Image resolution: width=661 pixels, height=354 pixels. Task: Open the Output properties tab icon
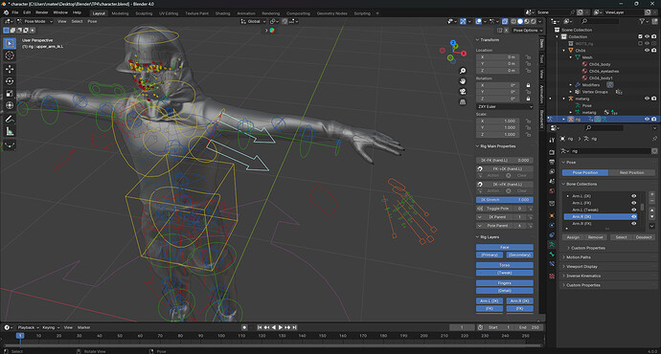click(552, 162)
